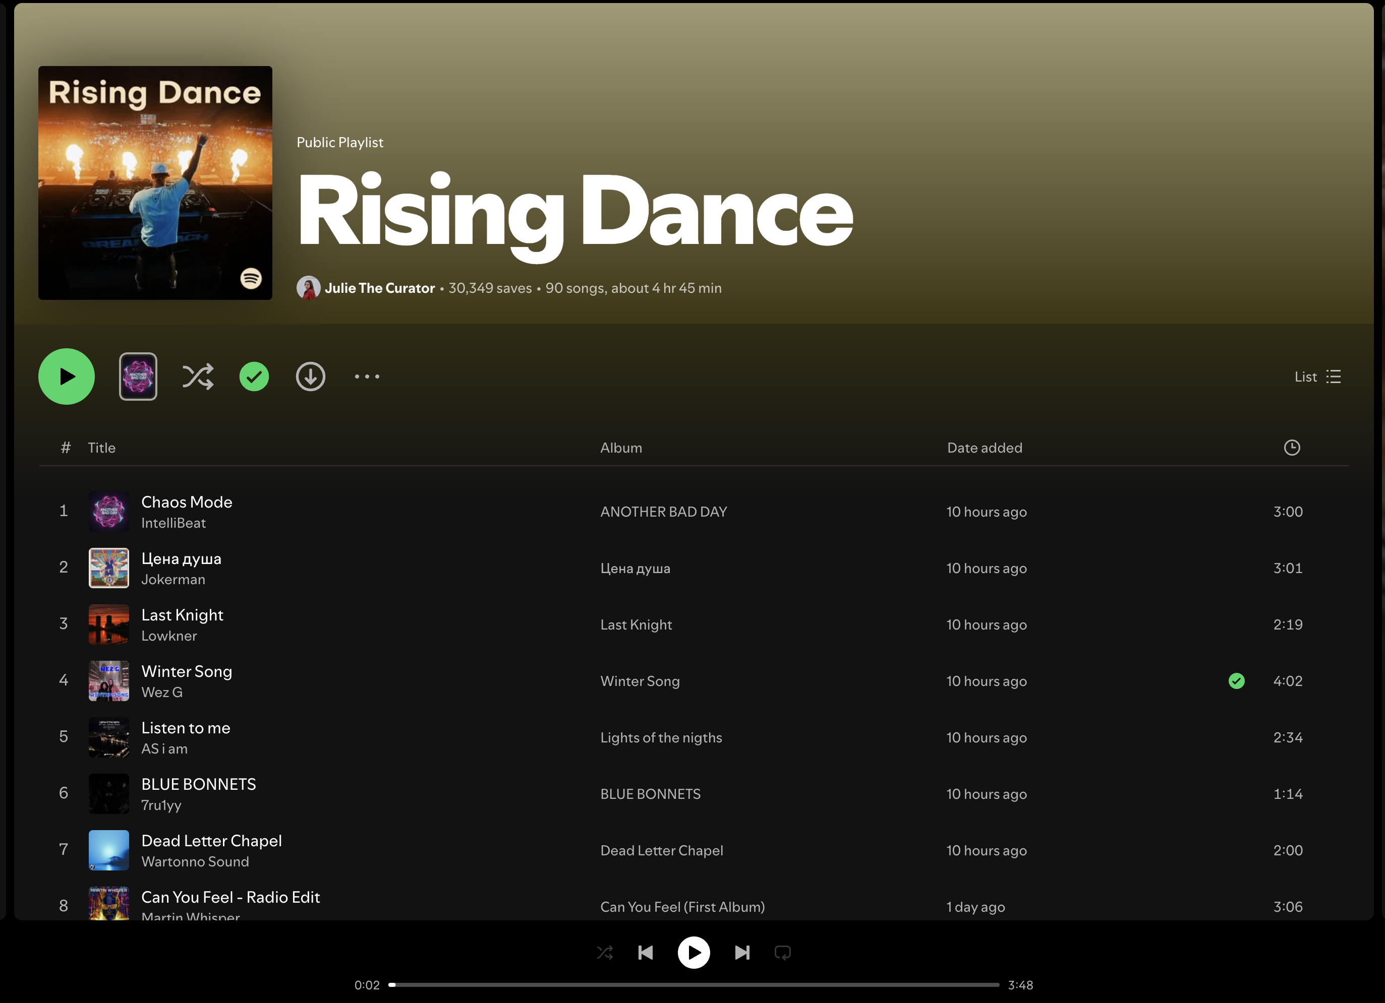Screen dimensions: 1385x1003
Task: Open ANOTHER BAD DAY album link
Action: (x=664, y=512)
